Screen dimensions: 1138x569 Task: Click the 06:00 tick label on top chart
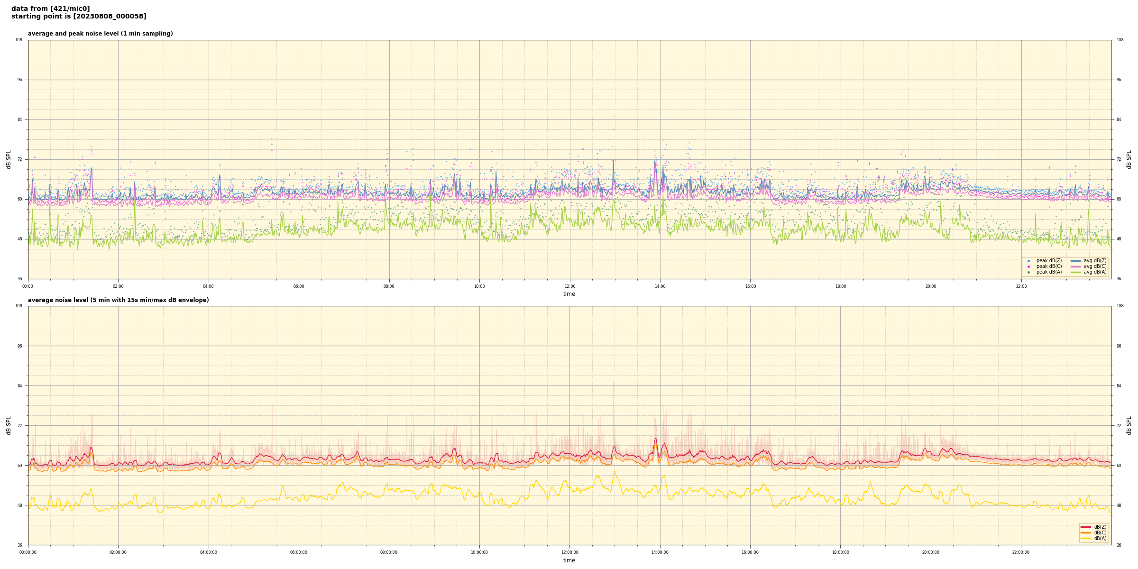point(299,286)
